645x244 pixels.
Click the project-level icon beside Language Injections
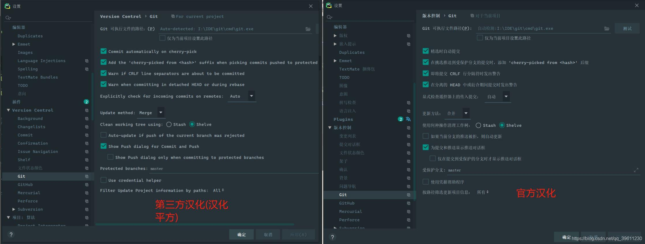tap(87, 61)
